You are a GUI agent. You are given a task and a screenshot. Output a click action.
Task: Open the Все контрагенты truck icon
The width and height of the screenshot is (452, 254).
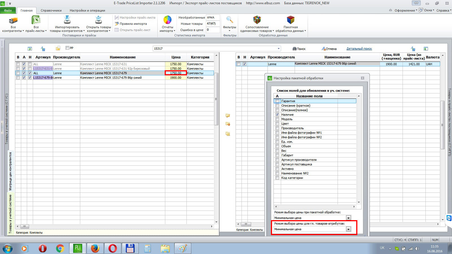tap(13, 20)
